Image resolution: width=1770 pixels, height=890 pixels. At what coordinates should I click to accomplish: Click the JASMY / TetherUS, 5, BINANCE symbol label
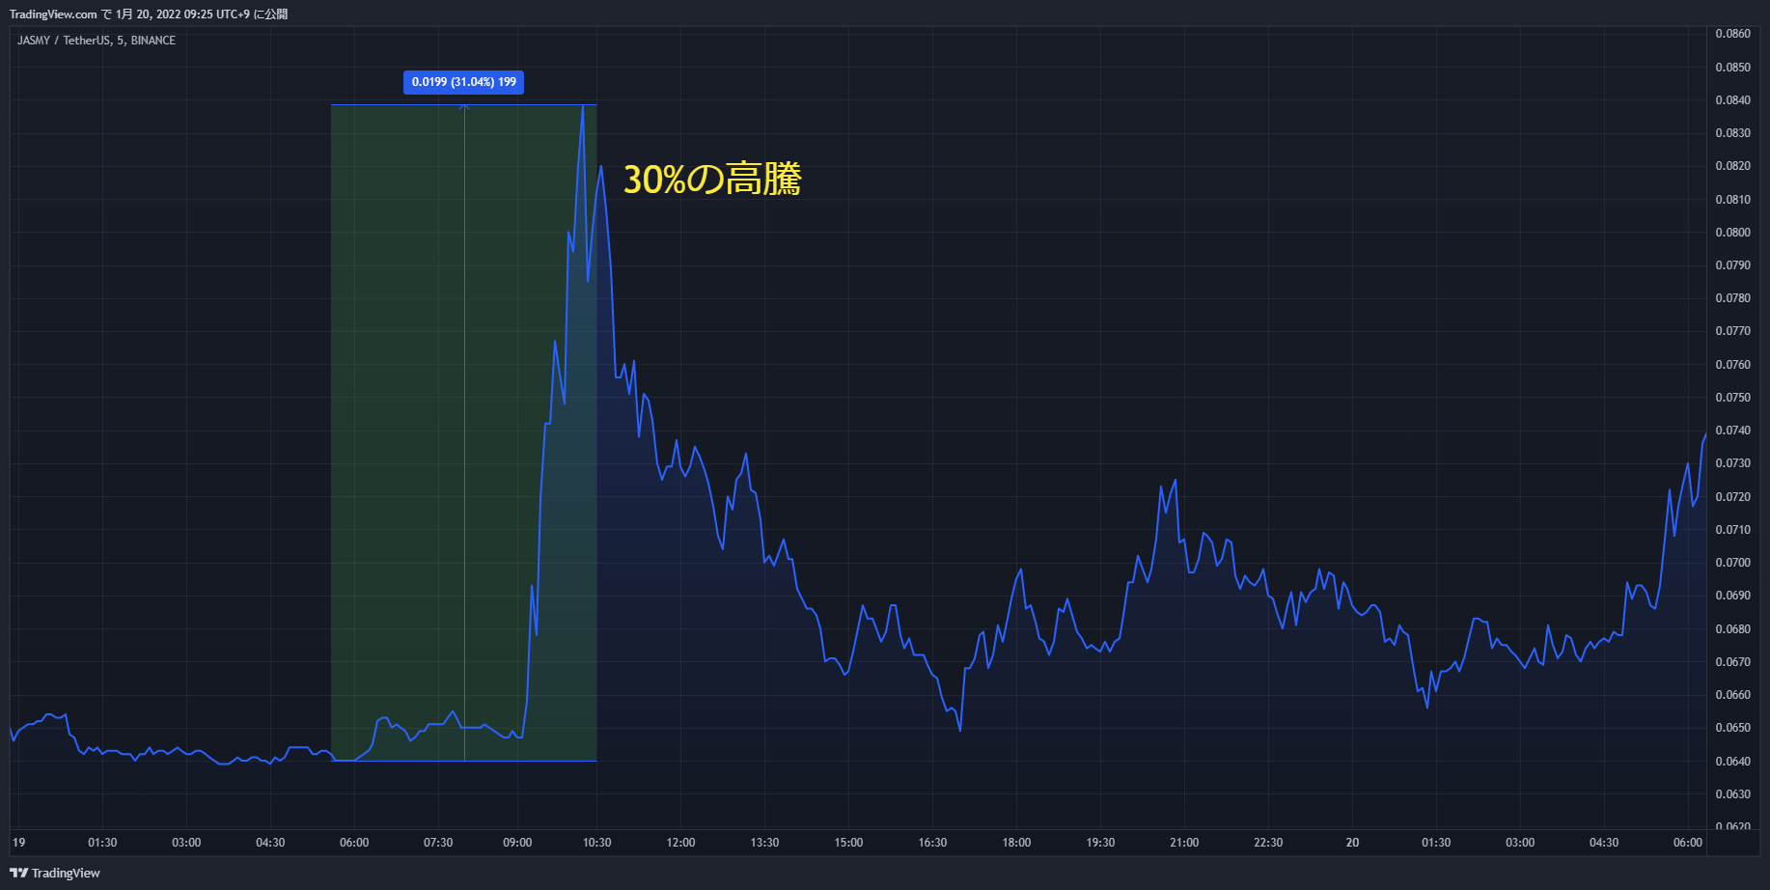(x=97, y=41)
